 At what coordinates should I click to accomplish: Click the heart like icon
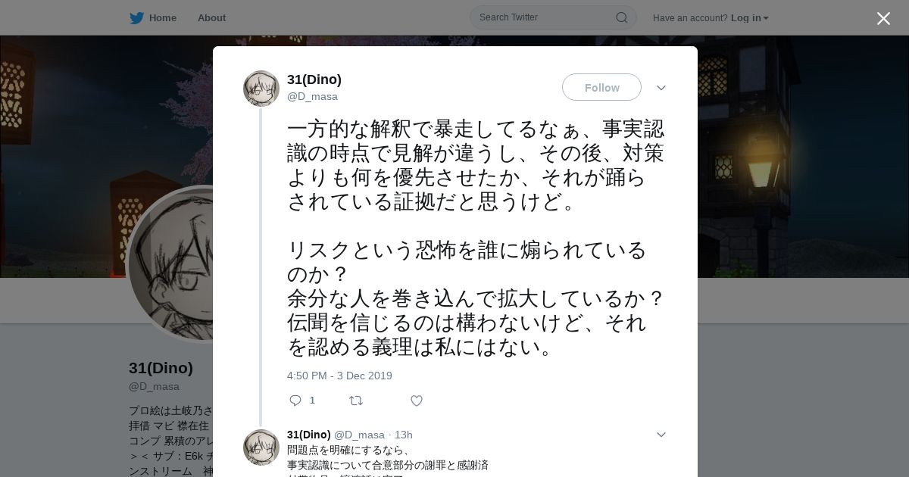(417, 401)
